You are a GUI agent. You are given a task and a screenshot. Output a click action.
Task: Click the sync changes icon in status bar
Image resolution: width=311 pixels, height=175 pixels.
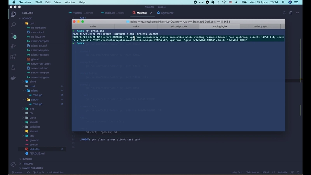point(28,172)
